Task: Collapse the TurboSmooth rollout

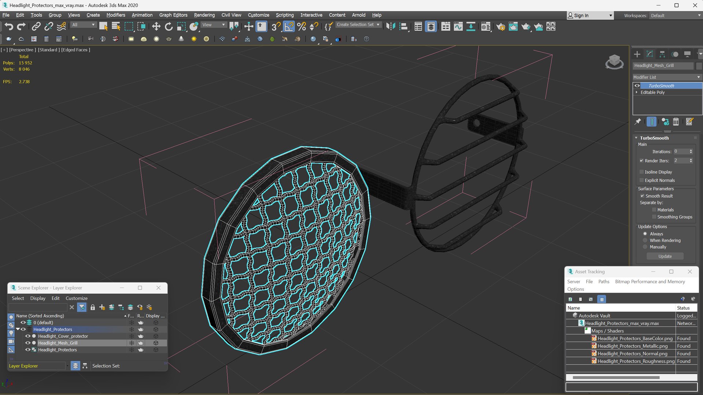Action: (636, 138)
